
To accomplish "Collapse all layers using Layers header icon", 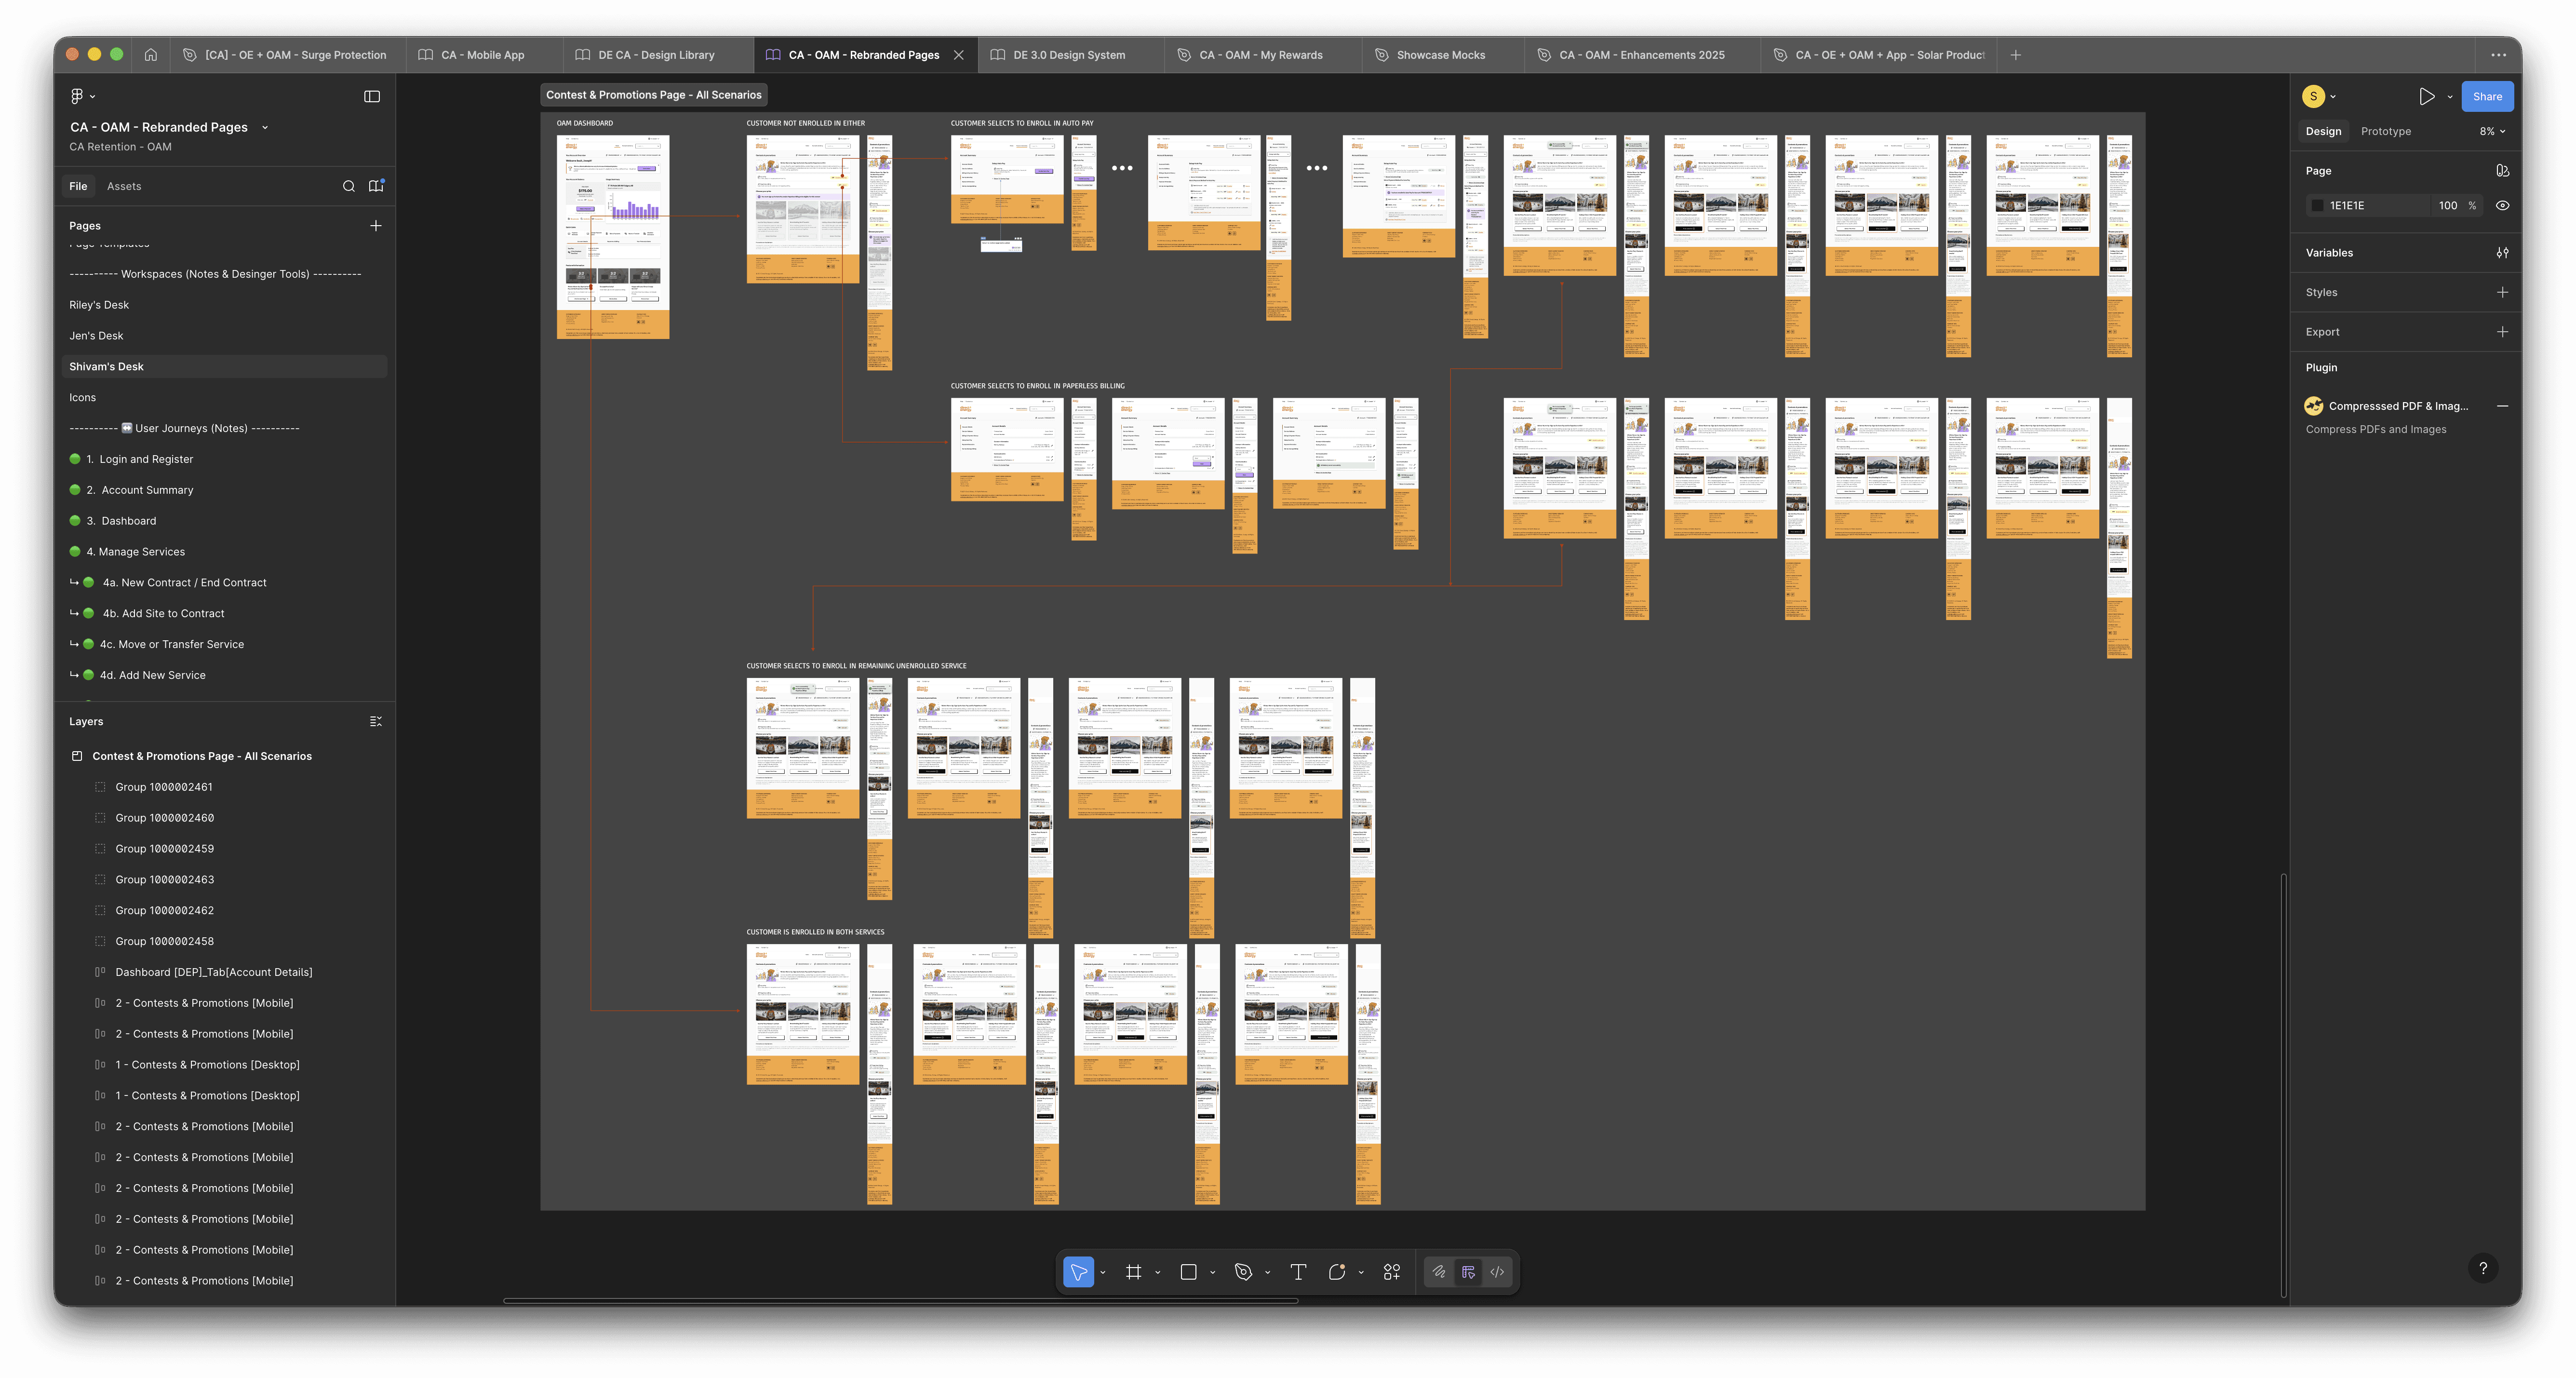I will [376, 721].
